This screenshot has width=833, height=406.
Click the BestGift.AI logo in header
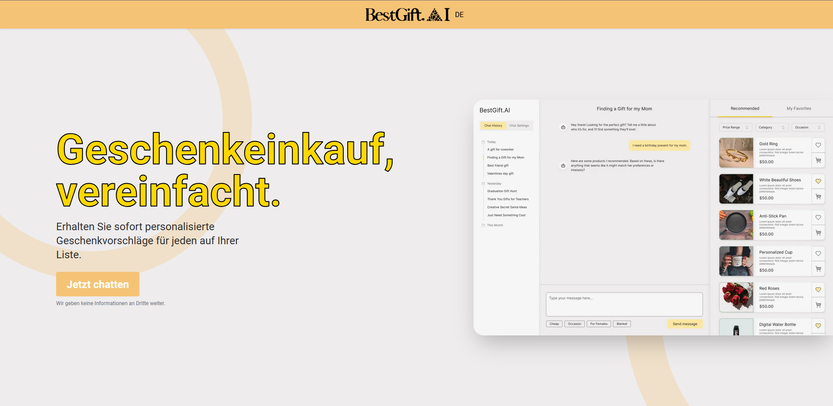pyautogui.click(x=407, y=14)
